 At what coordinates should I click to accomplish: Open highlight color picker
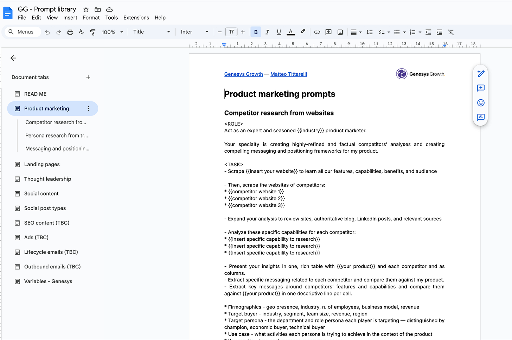click(x=303, y=32)
